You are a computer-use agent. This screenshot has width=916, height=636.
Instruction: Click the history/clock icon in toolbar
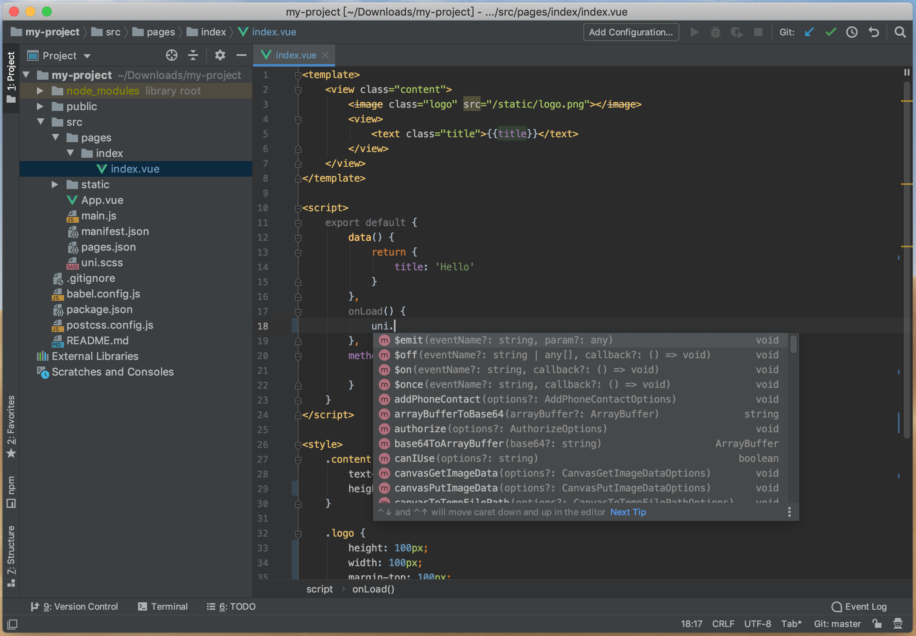coord(853,32)
